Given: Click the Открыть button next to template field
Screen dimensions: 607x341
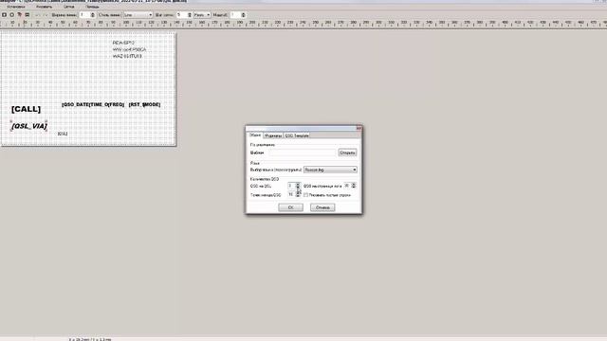Looking at the screenshot, I should (x=347, y=153).
